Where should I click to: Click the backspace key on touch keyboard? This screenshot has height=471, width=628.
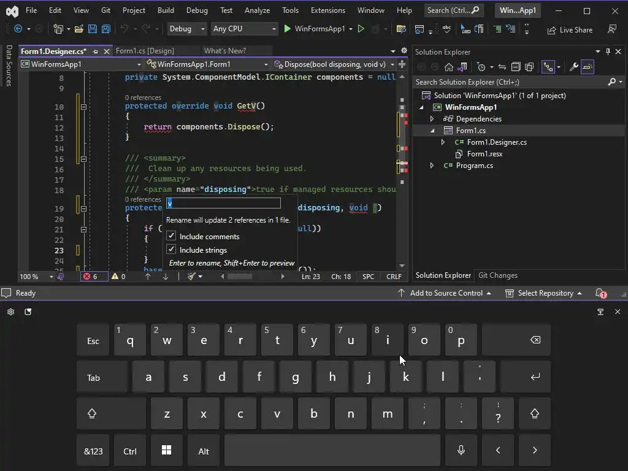[x=516, y=340]
